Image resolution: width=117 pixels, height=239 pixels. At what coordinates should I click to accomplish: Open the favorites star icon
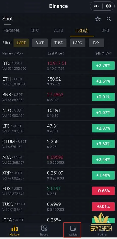98,19
